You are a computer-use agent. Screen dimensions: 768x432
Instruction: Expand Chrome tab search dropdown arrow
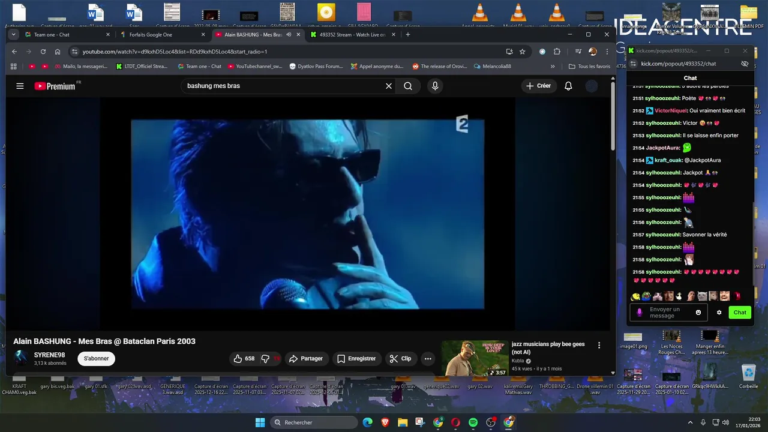point(13,35)
